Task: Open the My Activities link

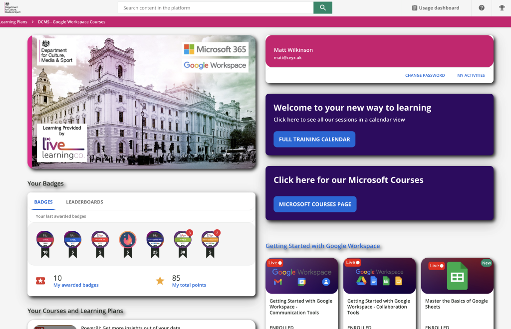Action: pos(471,75)
